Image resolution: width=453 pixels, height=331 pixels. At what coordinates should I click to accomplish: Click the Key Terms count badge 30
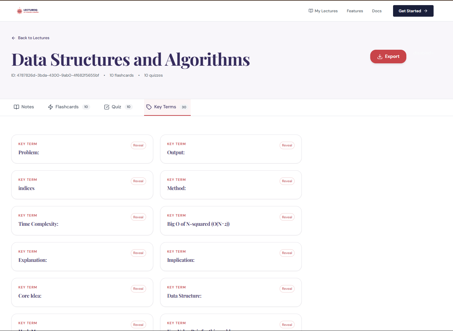184,107
